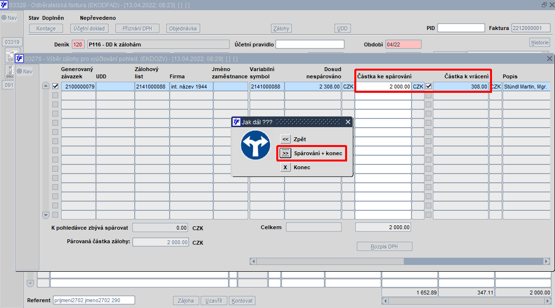Viewport: 555px width, 308px height.
Task: Select Nav radio in main window
Action: (4, 18)
